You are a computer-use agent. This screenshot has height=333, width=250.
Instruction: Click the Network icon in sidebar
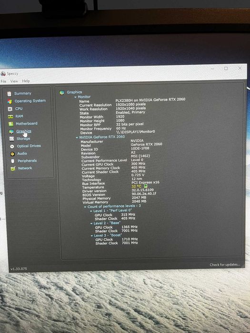(13, 168)
